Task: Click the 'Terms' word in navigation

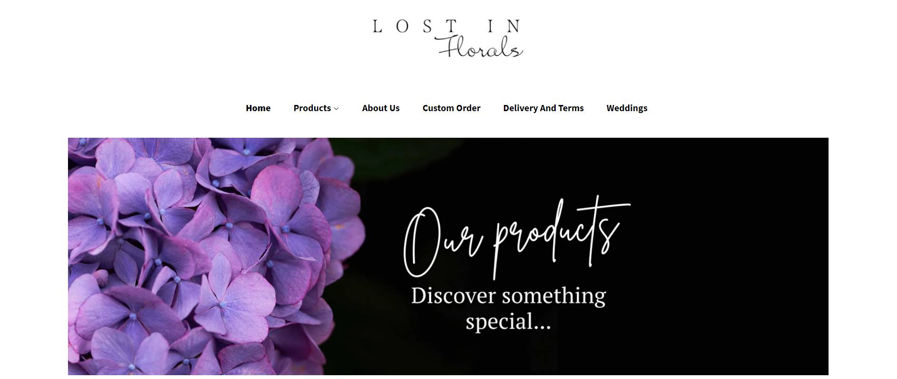Action: 571,108
